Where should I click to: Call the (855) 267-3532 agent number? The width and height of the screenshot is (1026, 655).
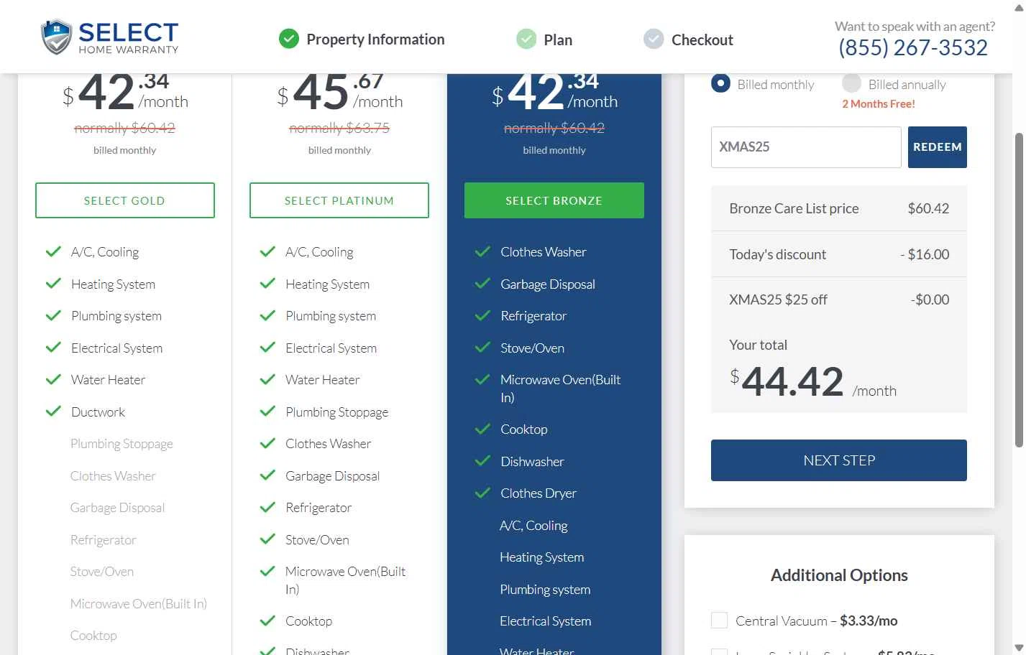pyautogui.click(x=913, y=48)
